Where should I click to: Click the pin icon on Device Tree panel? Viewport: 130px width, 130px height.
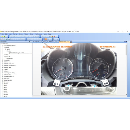pyautogui.click(x=29, y=42)
